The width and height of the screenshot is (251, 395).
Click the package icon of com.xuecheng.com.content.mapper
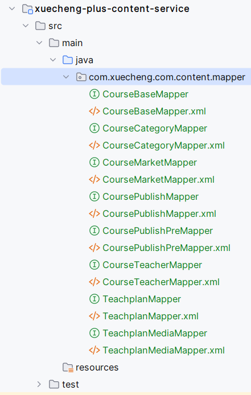(81, 77)
